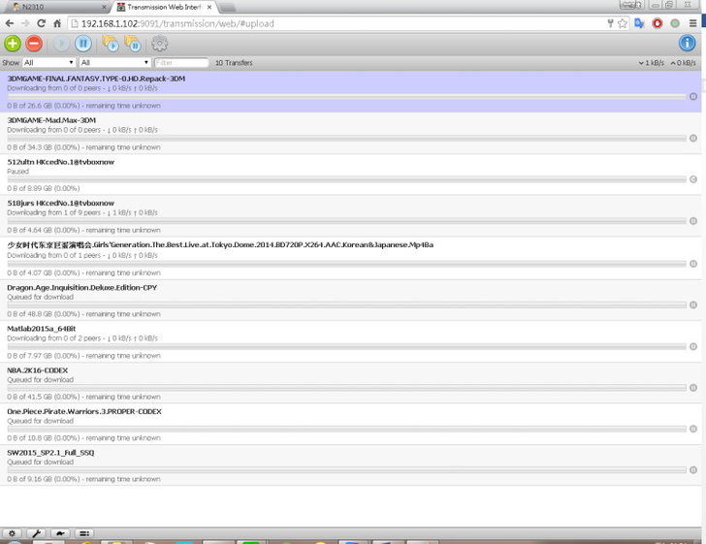Open the red Opera-style extension icon
This screenshot has width=706, height=544.
(x=657, y=23)
